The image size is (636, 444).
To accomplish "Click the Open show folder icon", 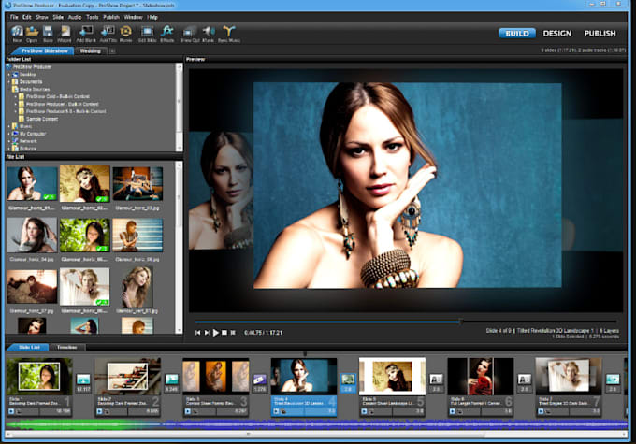I will tap(32, 32).
